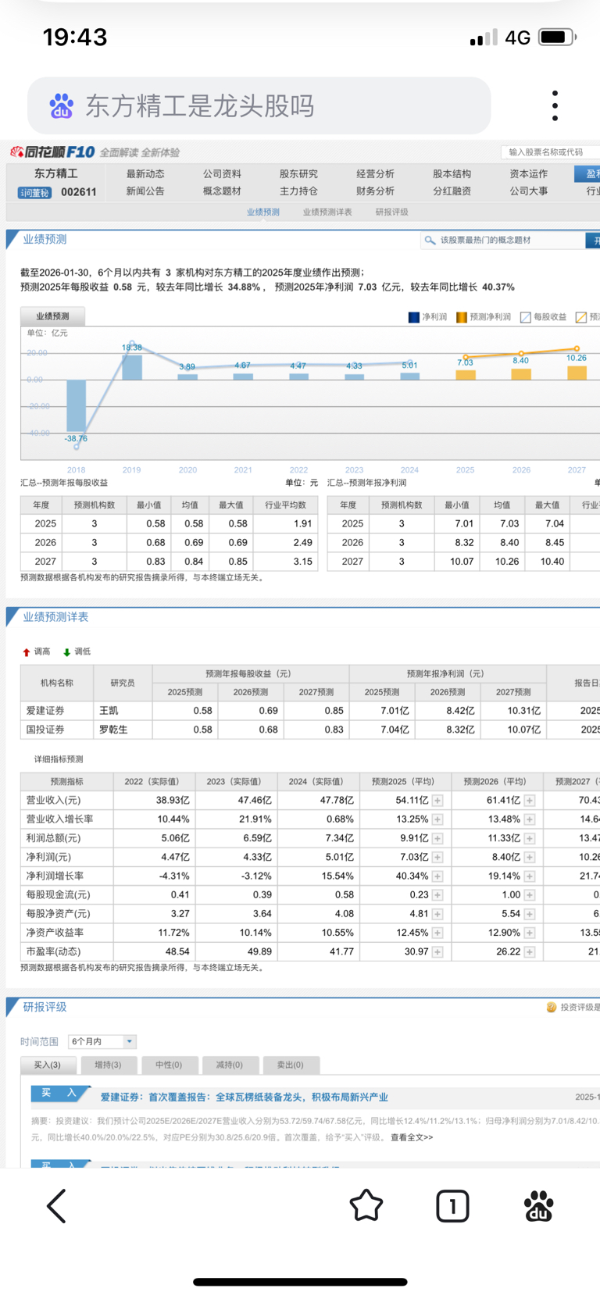The image size is (600, 1299).
Task: Open 股东研究 in navigation
Action: click(x=298, y=174)
